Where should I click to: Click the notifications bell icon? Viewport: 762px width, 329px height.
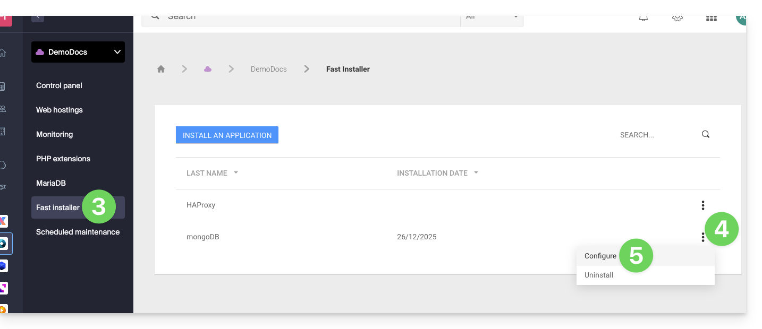tap(643, 18)
